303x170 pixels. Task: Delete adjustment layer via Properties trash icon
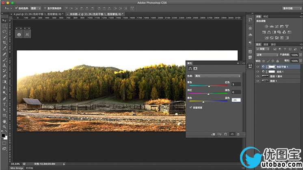[238, 134]
